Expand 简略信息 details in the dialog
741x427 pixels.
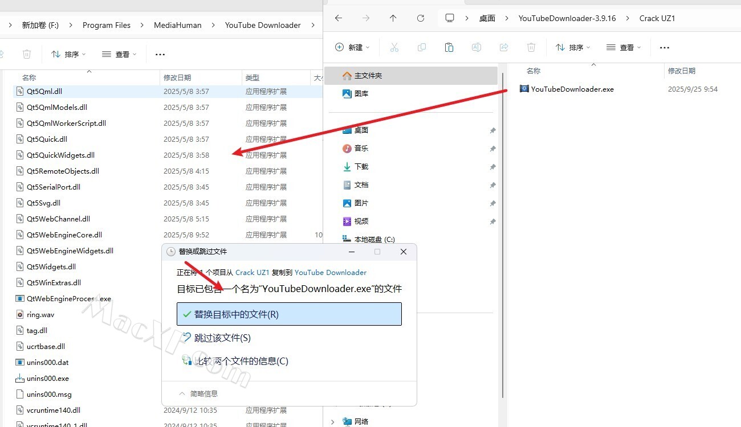[x=198, y=393]
